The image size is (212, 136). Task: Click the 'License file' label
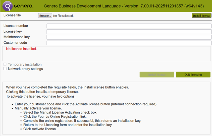pyautogui.click(x=12, y=15)
